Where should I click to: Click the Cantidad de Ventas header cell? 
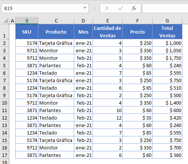pyautogui.click(x=108, y=32)
